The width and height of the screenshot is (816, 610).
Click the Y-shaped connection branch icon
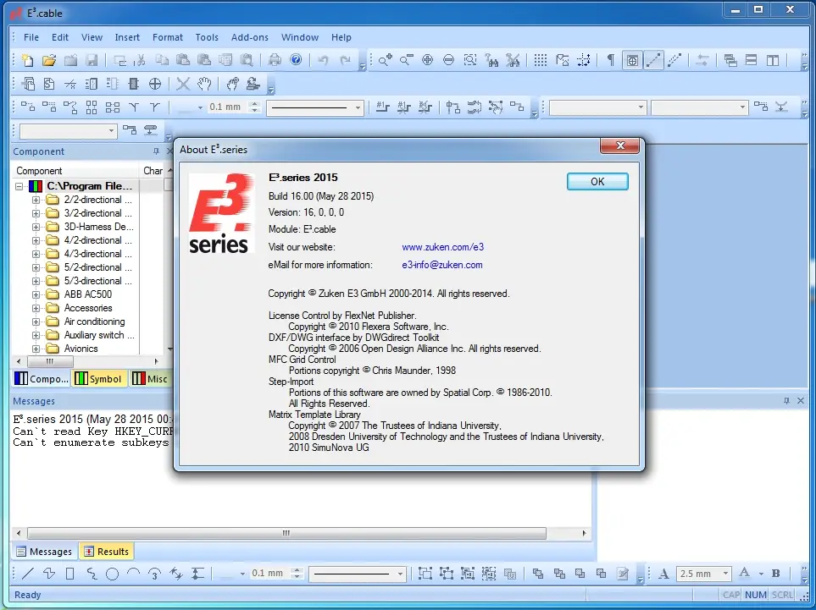point(134,107)
